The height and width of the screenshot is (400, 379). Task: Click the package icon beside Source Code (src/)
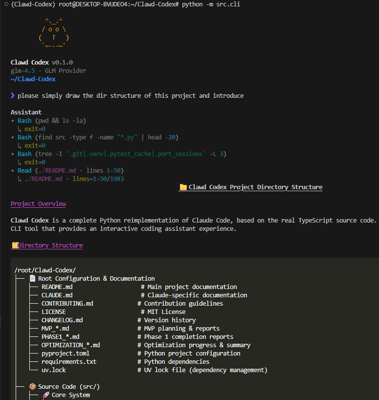pos(32,386)
